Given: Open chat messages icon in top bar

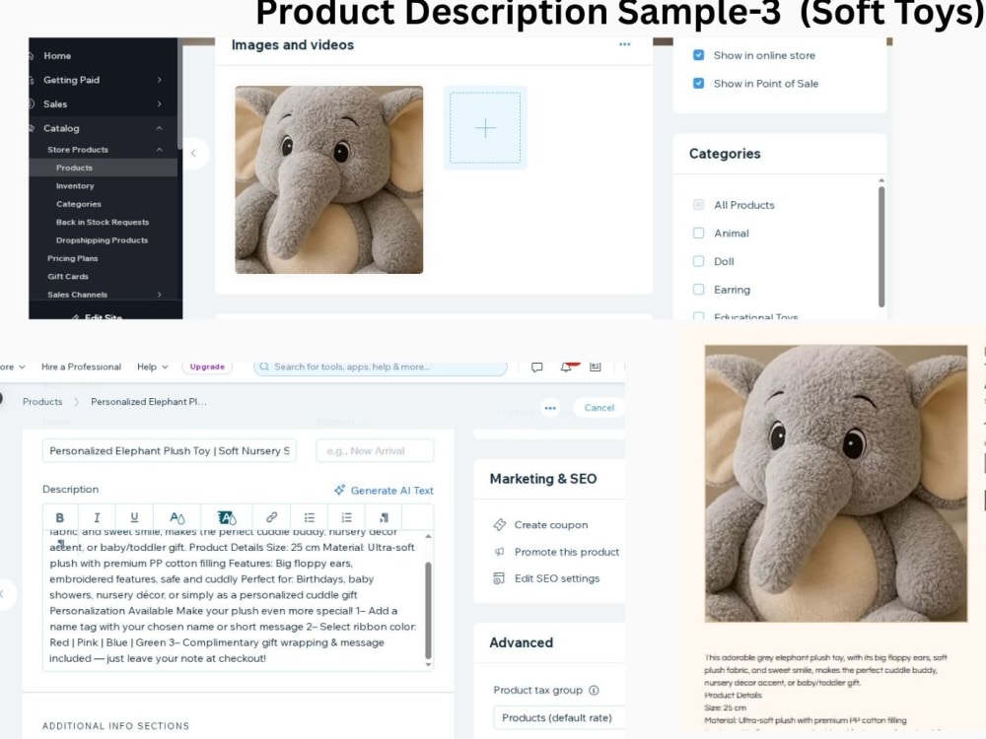Looking at the screenshot, I should click(536, 367).
